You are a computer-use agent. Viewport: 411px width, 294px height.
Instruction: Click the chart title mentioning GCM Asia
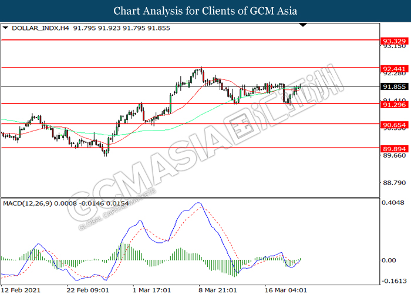tap(205, 11)
